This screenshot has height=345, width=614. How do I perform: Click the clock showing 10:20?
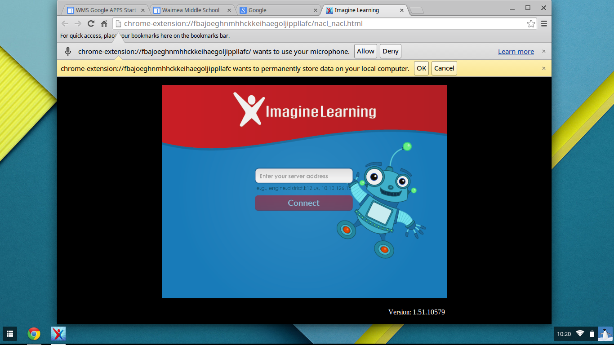(x=564, y=334)
